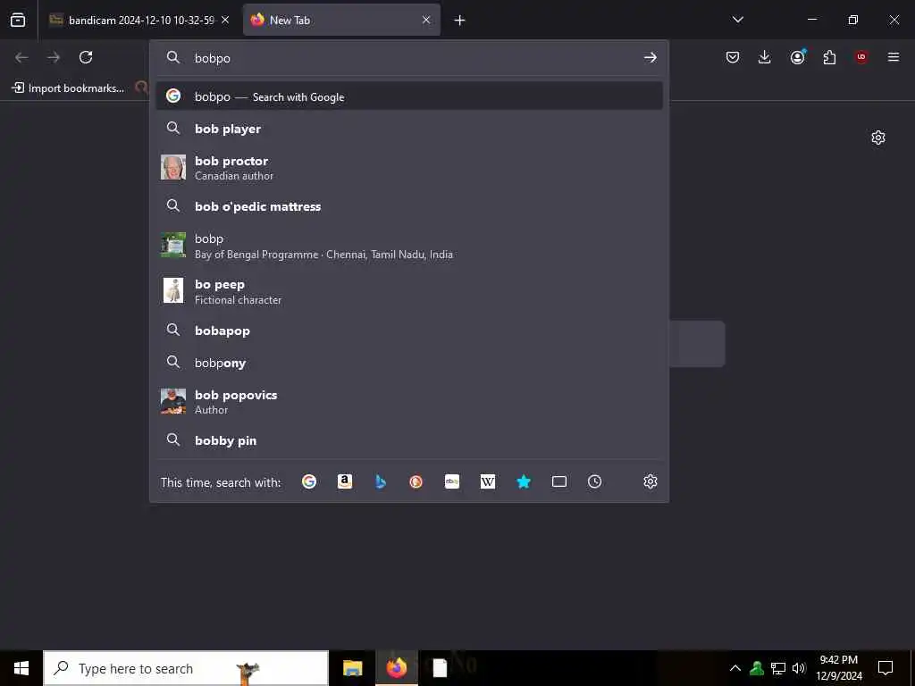Choose the bob player suggestion
This screenshot has height=686, width=915.
click(x=409, y=129)
